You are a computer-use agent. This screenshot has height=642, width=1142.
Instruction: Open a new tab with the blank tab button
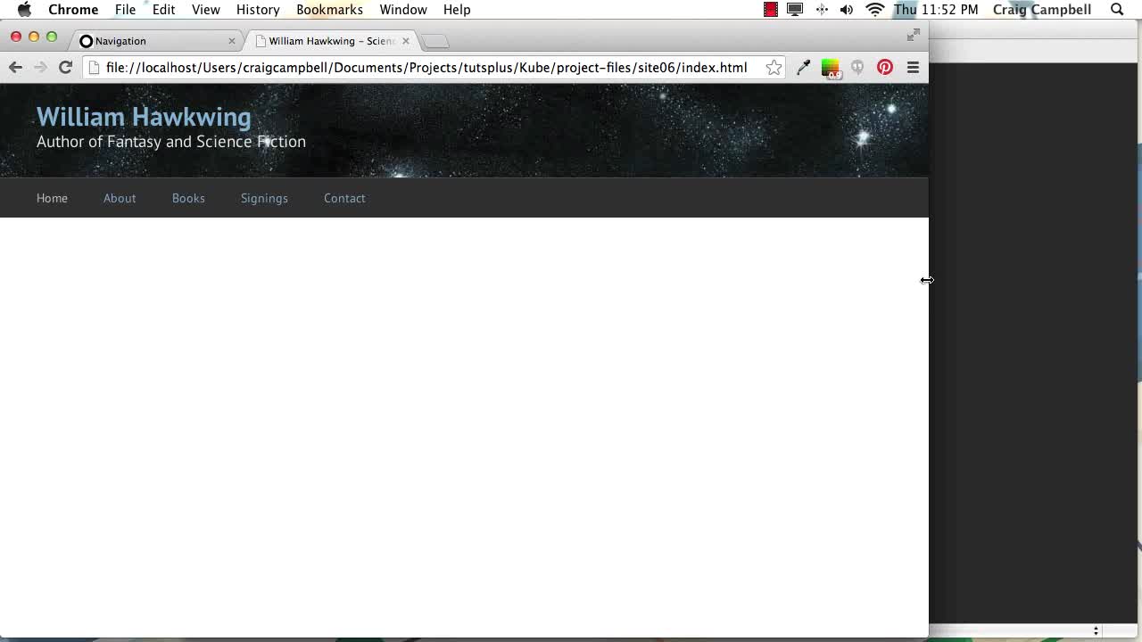(435, 41)
